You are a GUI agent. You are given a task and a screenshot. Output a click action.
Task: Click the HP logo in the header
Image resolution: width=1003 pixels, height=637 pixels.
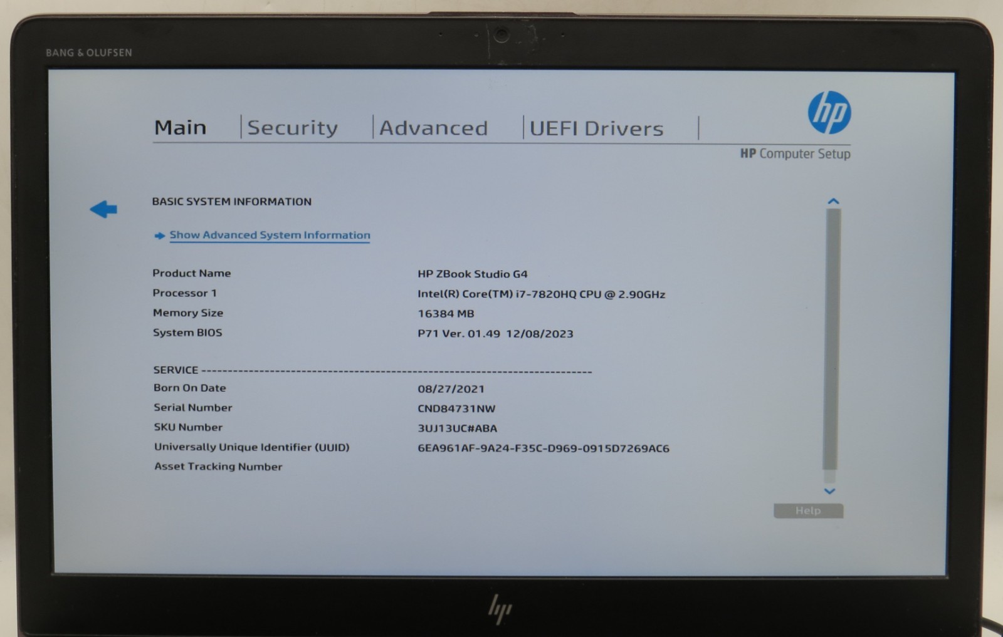pyautogui.click(x=829, y=113)
